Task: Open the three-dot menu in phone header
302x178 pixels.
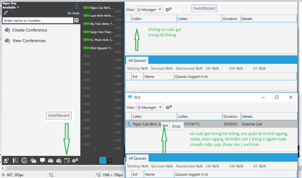Action: click(x=76, y=6)
